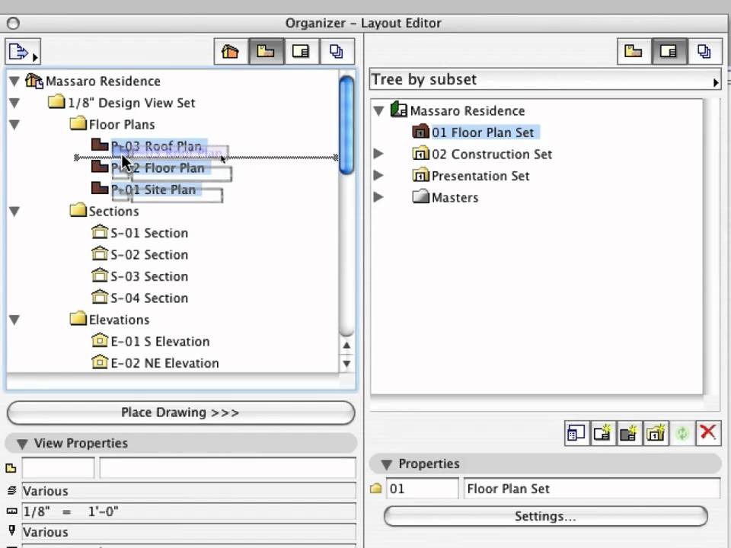731x548 pixels.
Task: Click the New Master Layout icon
Action: pyautogui.click(x=629, y=433)
